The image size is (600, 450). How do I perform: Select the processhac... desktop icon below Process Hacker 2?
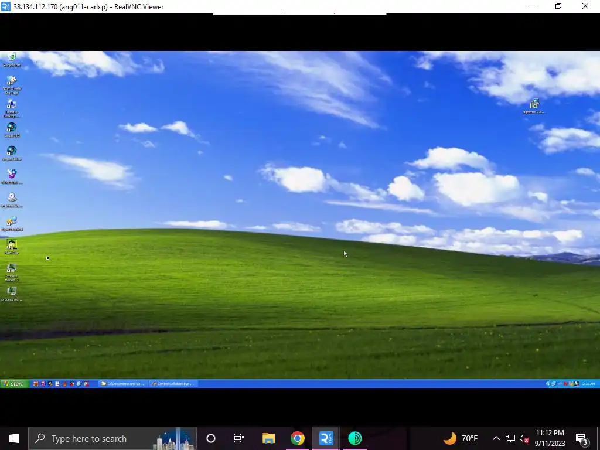(12, 294)
